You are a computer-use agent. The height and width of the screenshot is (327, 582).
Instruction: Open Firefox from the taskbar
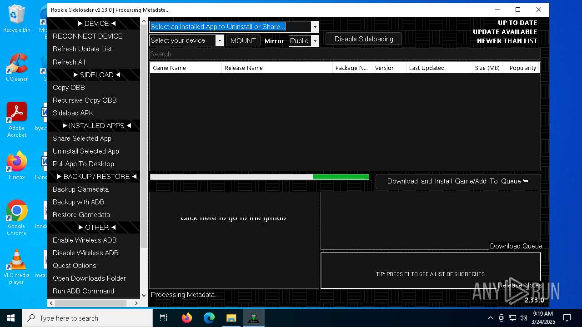[x=187, y=318]
